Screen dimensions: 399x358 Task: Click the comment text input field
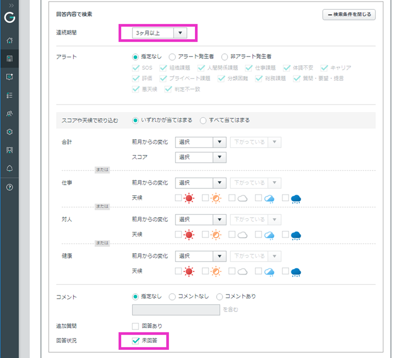(176, 310)
